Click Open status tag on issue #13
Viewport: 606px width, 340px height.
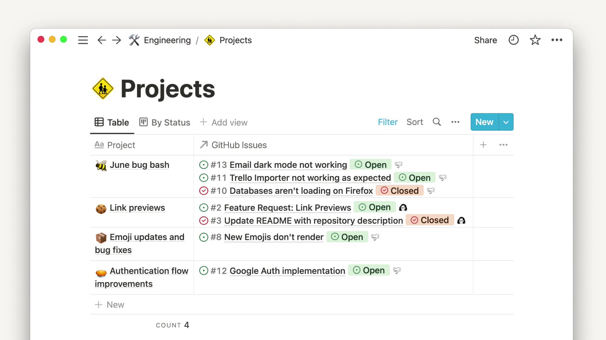tap(371, 165)
